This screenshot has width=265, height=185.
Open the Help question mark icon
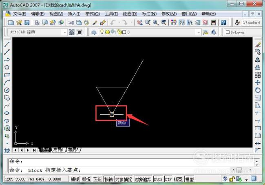point(223,22)
